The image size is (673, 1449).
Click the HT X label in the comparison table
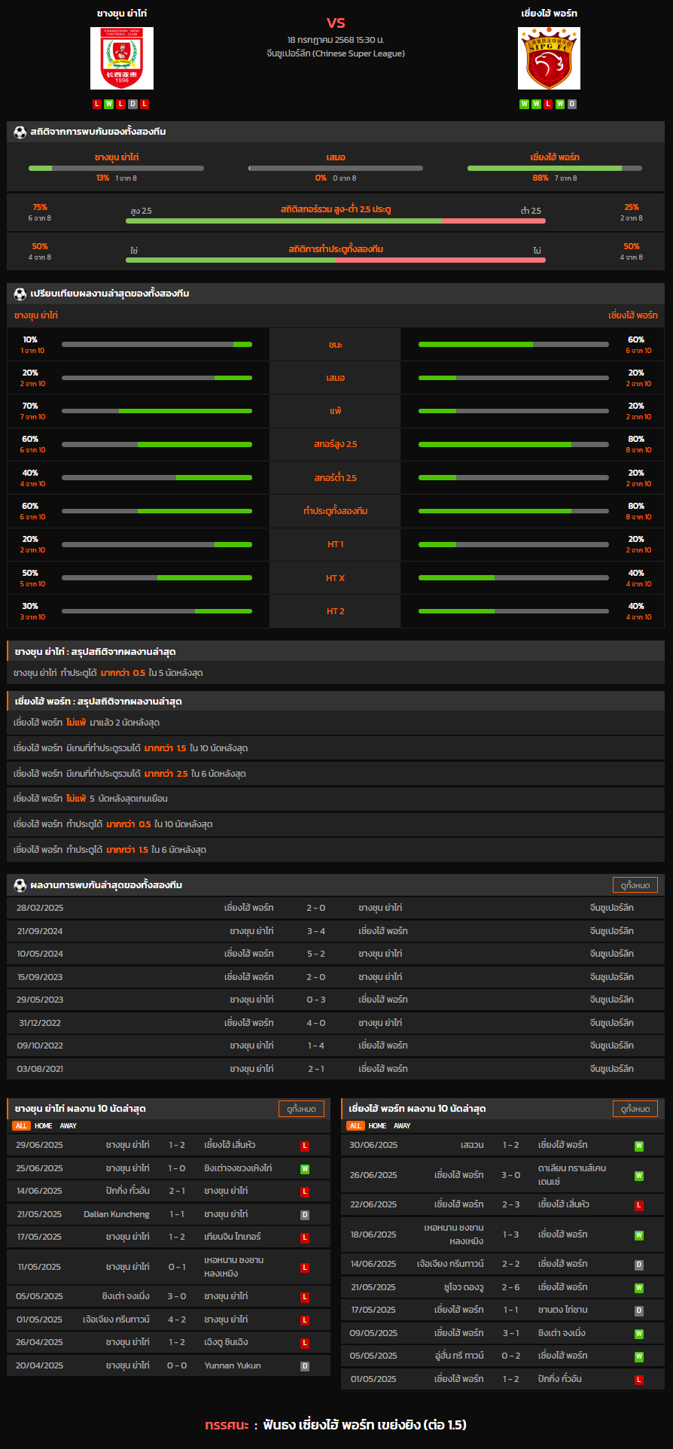tap(336, 578)
